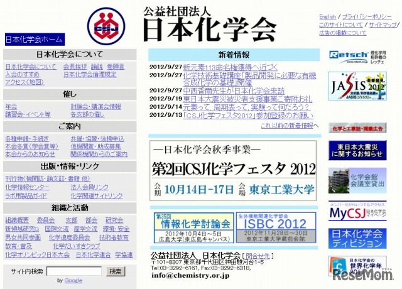Open 技術者教育 link
402x289 pixels.
pos(114,237)
